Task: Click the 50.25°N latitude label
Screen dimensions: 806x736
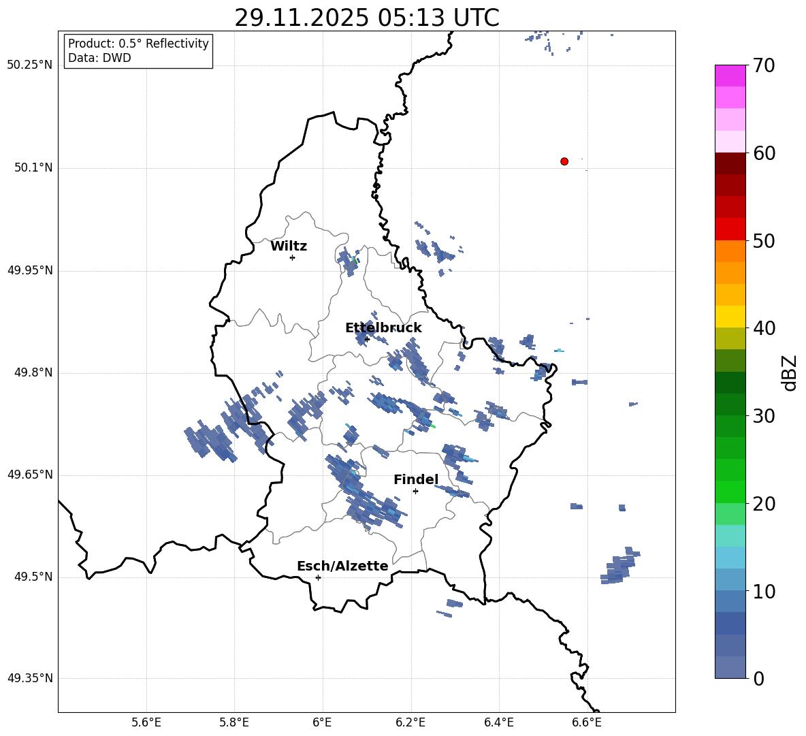Action: click(30, 65)
